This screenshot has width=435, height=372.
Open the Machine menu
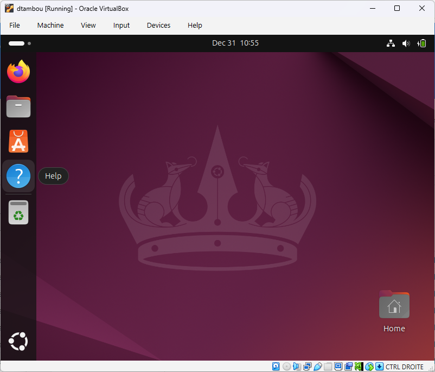[50, 26]
